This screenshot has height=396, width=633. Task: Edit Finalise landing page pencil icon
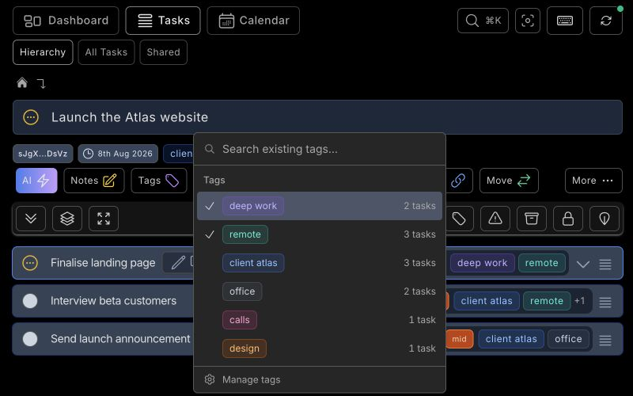(x=178, y=263)
